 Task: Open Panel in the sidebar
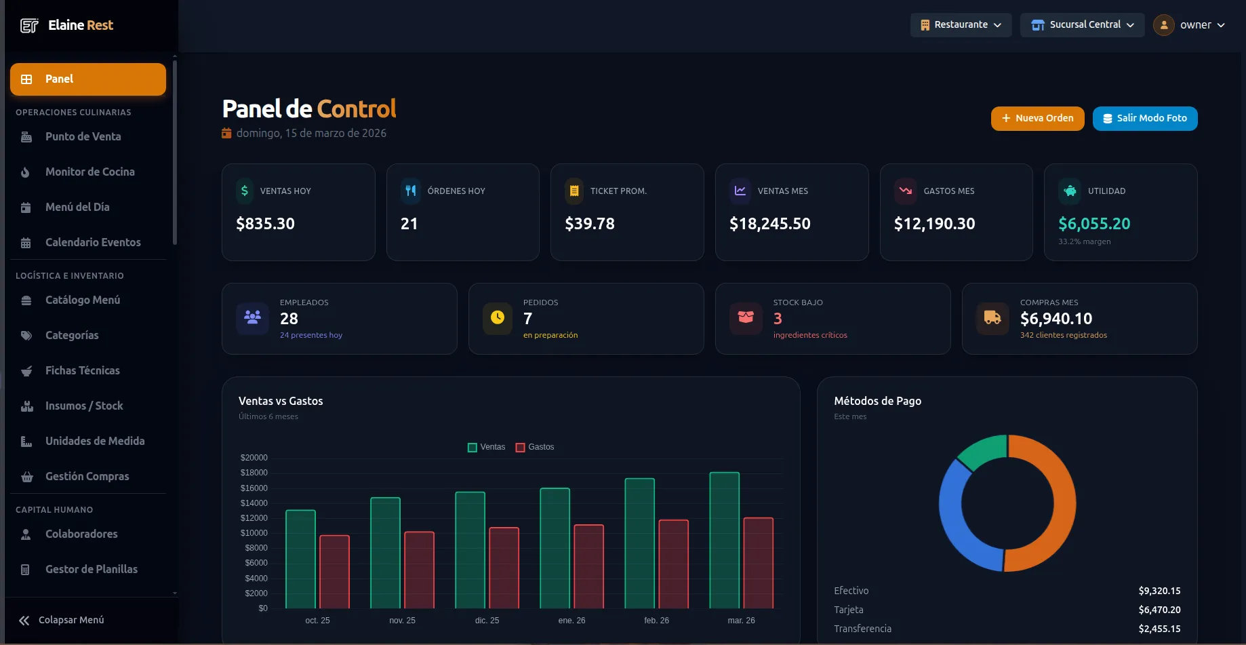pos(88,79)
